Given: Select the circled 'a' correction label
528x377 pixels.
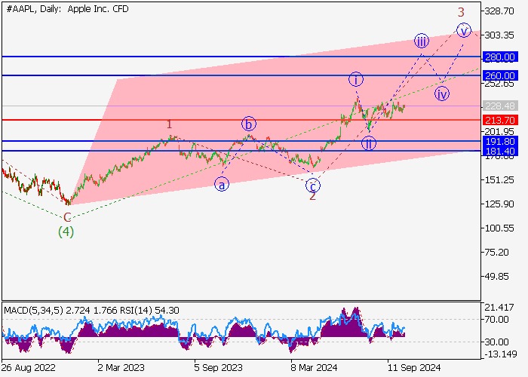Looking at the screenshot, I should coord(222,185).
